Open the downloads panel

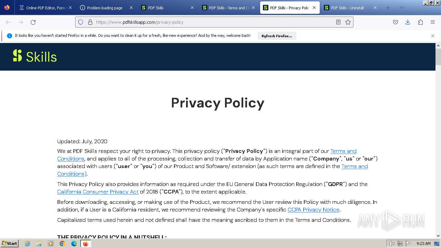408,22
